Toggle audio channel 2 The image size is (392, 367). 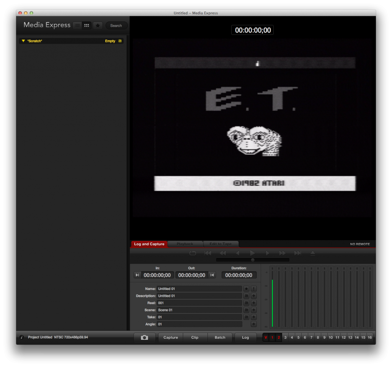(x=279, y=338)
